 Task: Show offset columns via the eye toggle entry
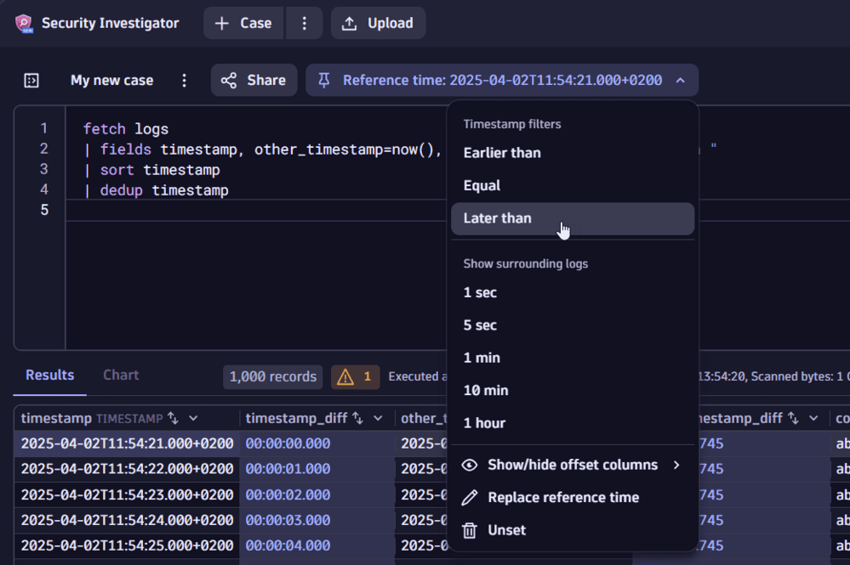[572, 465]
